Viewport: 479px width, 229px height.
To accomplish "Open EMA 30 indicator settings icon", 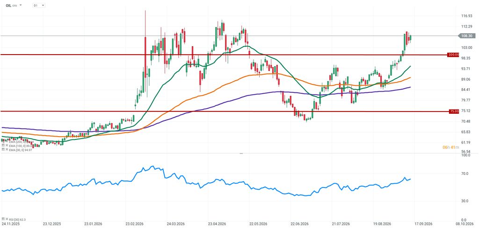I will click(3, 150).
